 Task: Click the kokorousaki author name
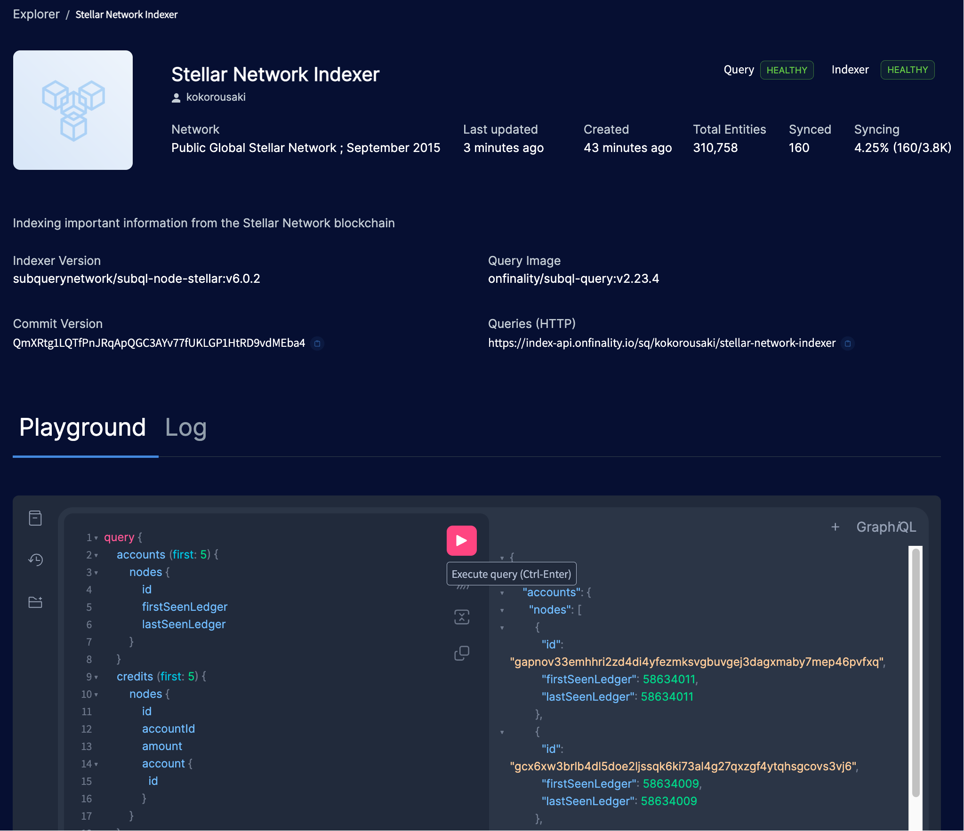click(216, 97)
